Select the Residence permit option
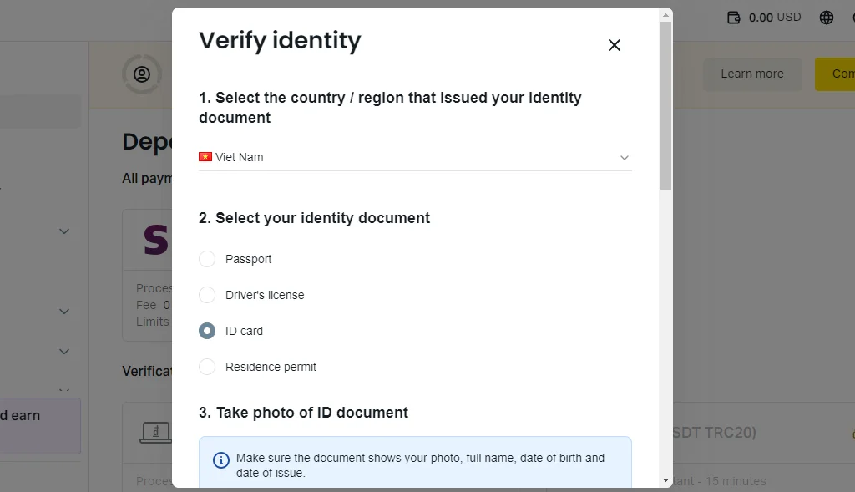This screenshot has height=492, width=855. pyautogui.click(x=206, y=367)
